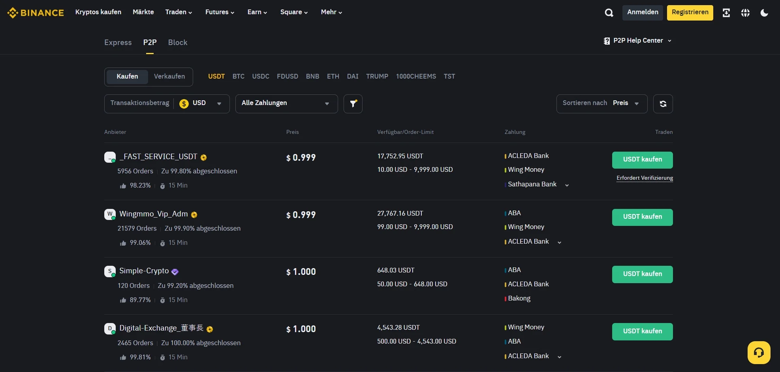Click Digital-Exchange merchant badge icon
Image resolution: width=780 pixels, height=372 pixels.
point(210,329)
